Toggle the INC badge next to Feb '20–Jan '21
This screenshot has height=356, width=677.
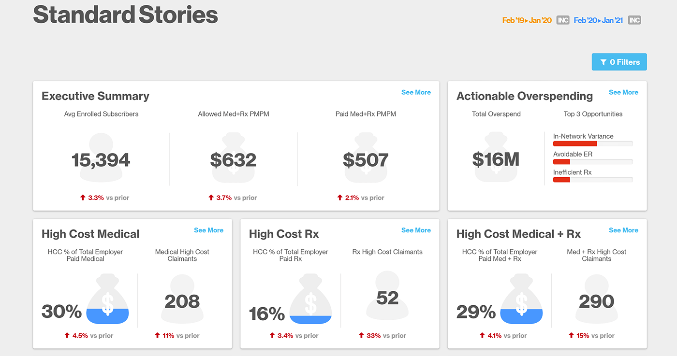pyautogui.click(x=634, y=20)
